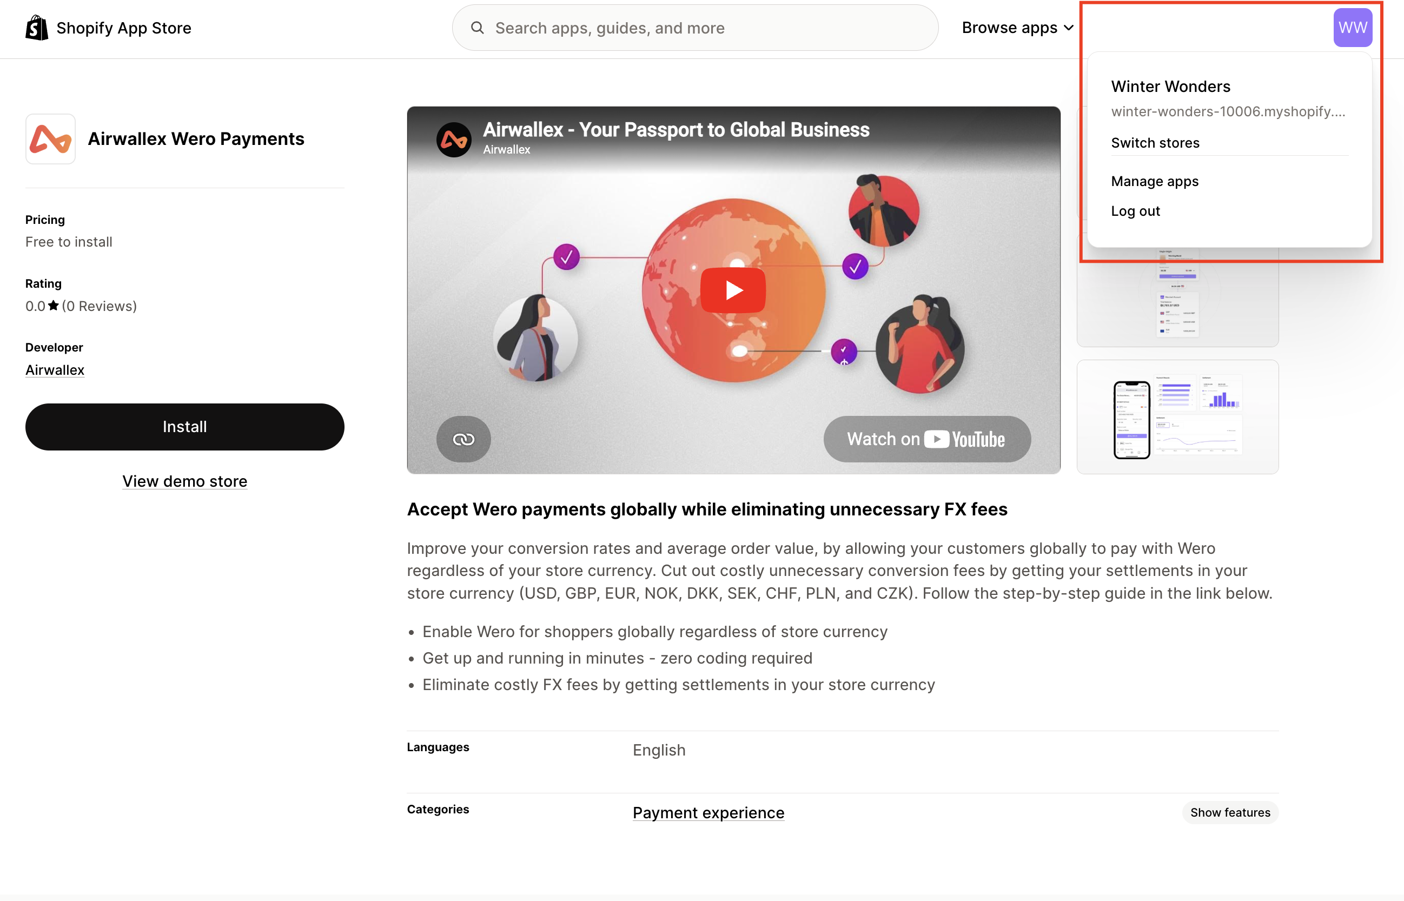This screenshot has width=1404, height=901.
Task: Open the WW account avatar
Action: pyautogui.click(x=1353, y=28)
